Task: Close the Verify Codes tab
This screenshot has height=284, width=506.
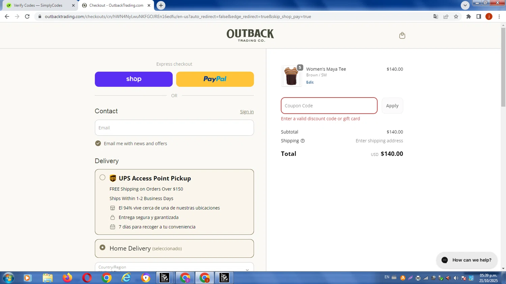Action: pos(73,5)
